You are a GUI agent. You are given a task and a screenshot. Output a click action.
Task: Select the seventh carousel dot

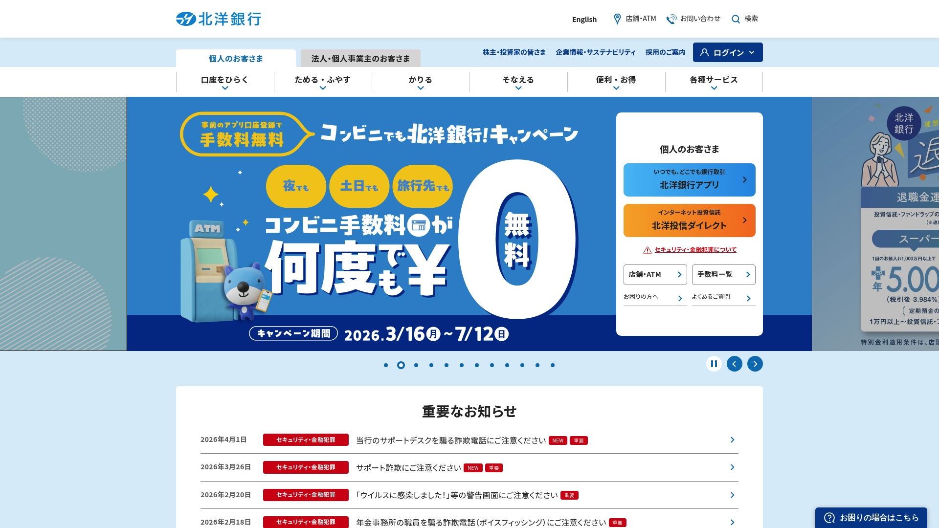point(477,365)
